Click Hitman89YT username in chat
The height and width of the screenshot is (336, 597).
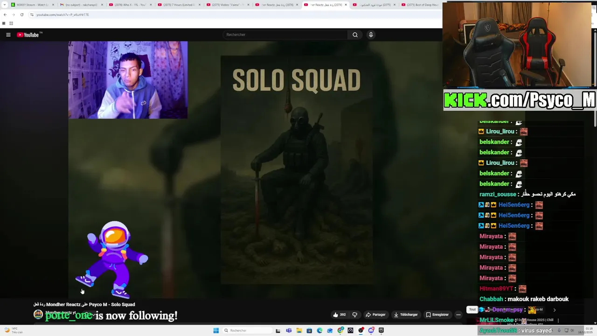(496, 289)
